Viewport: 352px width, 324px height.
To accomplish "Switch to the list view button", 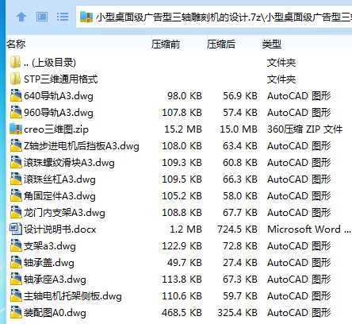I will coord(63,17).
